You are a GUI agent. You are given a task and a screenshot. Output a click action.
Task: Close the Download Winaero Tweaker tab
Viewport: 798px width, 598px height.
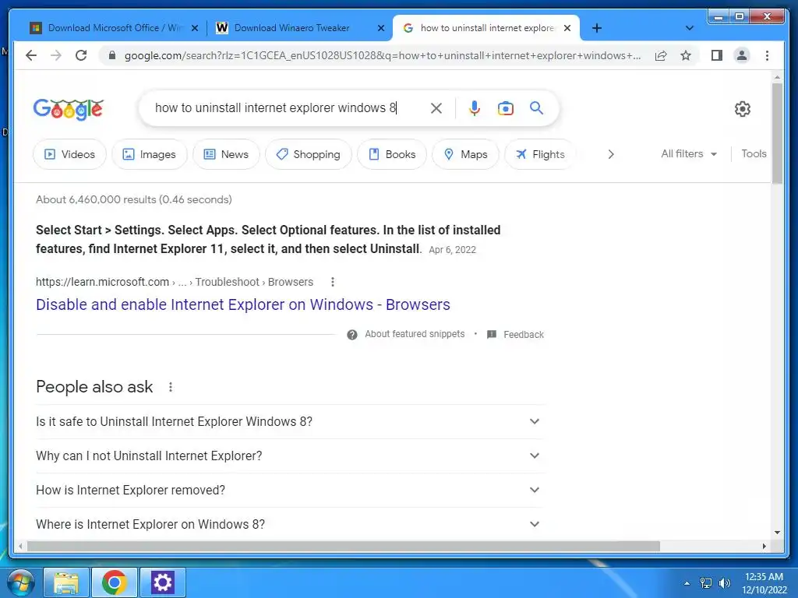click(x=380, y=28)
